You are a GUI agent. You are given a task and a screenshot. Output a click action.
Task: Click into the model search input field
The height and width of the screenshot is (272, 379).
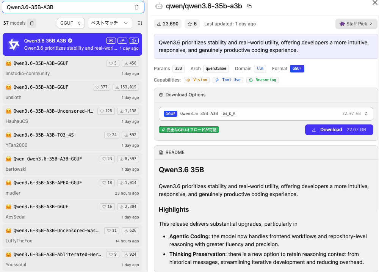(68, 7)
